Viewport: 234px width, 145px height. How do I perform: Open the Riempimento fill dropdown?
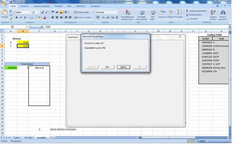195,15
